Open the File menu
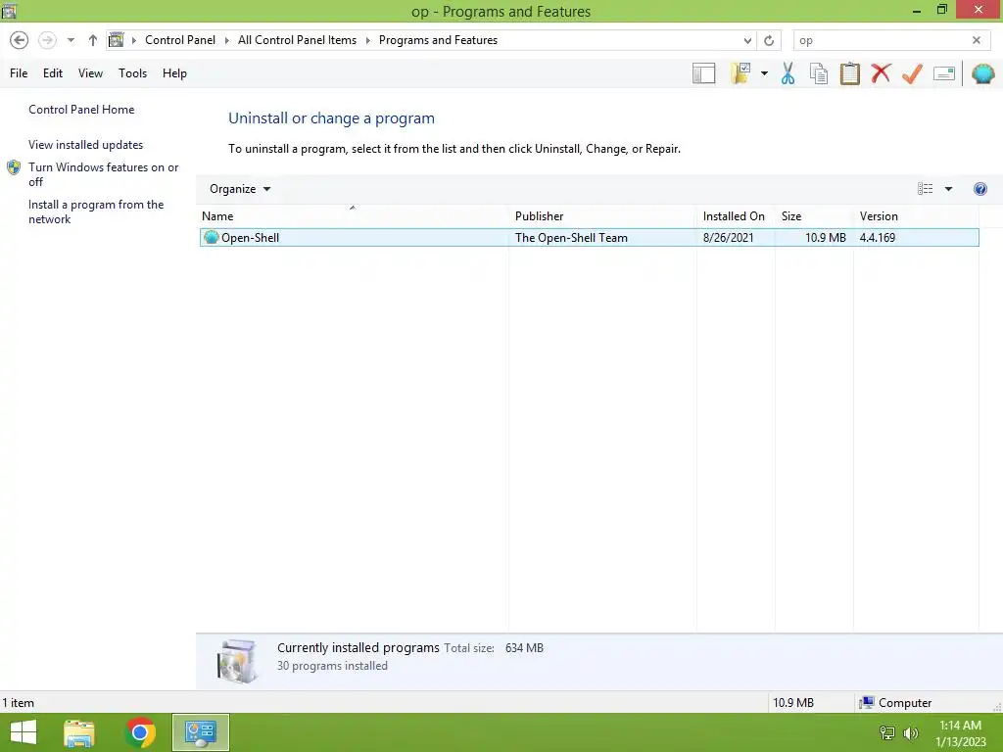The height and width of the screenshot is (752, 1003). (x=19, y=73)
